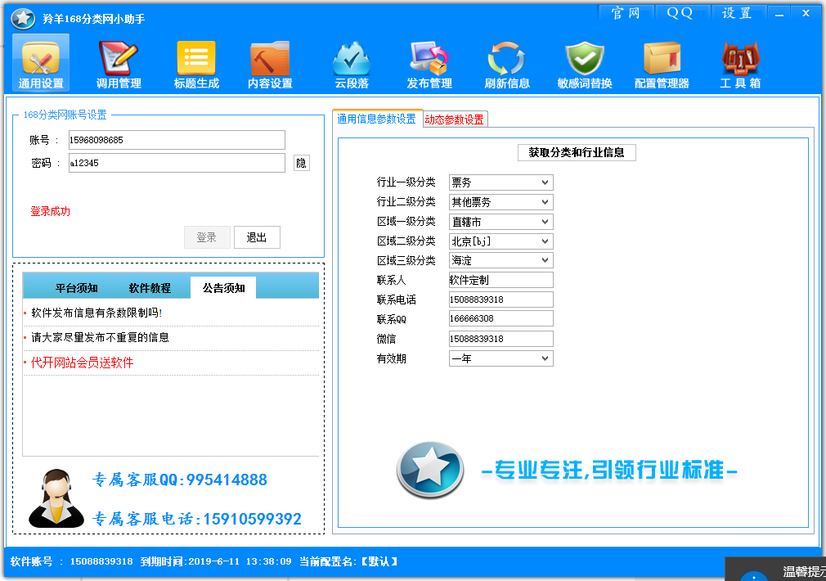Open the 配置管理器 box icon
The width and height of the screenshot is (826, 581).
pos(662,65)
